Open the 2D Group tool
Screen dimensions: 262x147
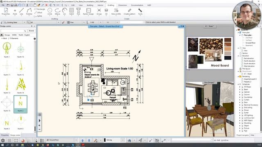pos(99,11)
